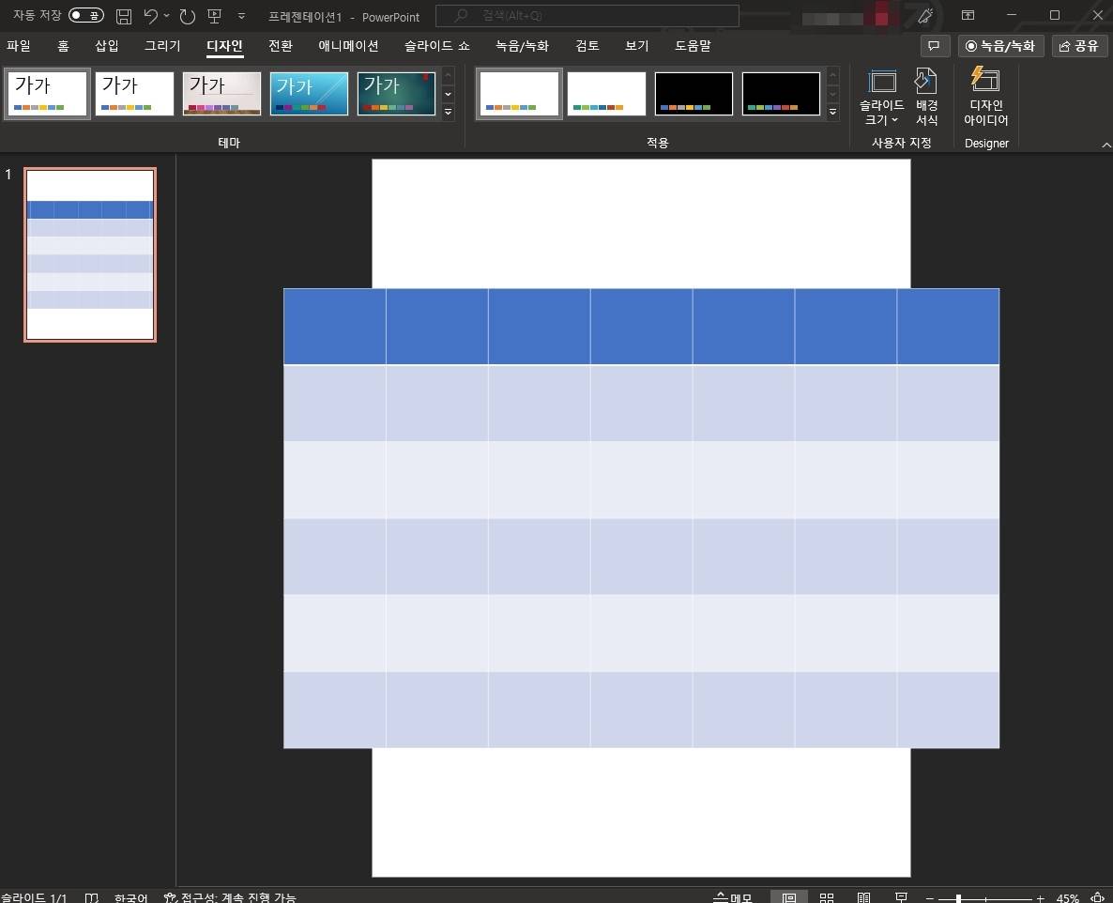Switch to the 검토 tab

click(x=587, y=46)
